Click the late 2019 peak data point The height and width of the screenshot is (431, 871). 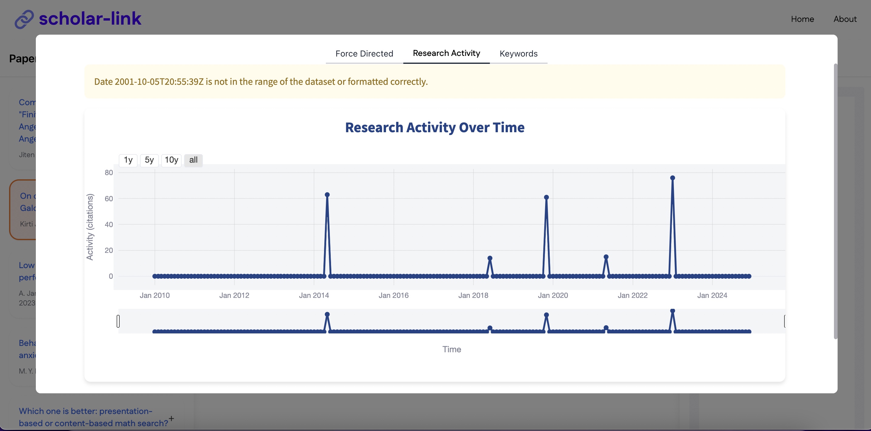coord(546,197)
